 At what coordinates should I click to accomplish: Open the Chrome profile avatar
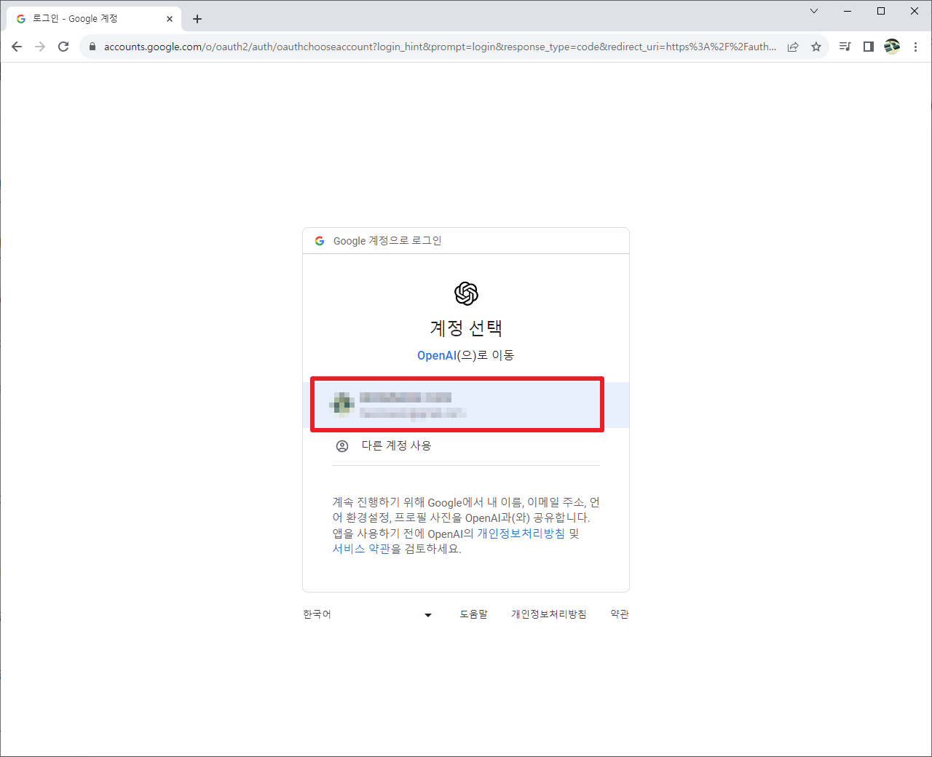pos(892,47)
